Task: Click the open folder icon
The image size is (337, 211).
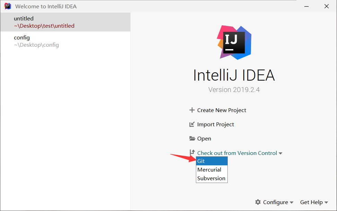Action: [192, 138]
